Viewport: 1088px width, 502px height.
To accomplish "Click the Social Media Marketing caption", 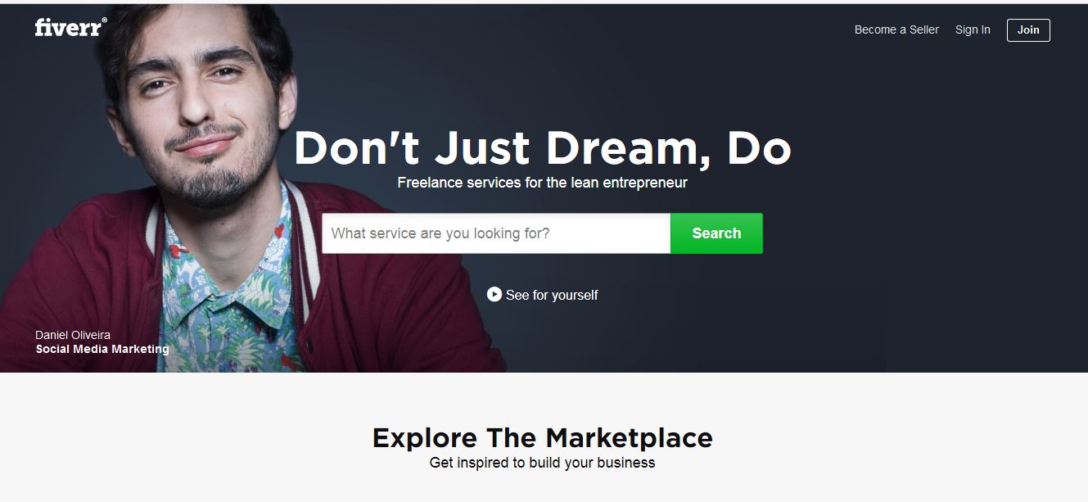I will click(x=102, y=349).
